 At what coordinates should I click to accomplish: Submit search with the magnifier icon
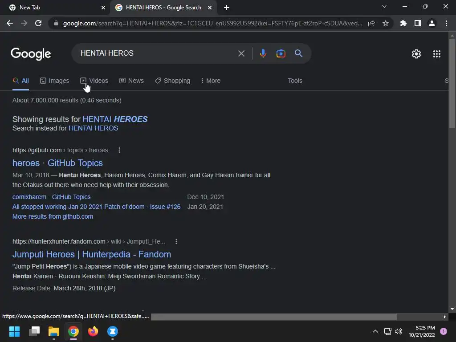298,53
